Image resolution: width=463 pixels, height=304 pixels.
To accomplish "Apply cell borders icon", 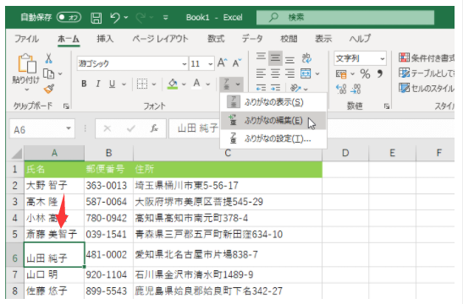I will 142,84.
